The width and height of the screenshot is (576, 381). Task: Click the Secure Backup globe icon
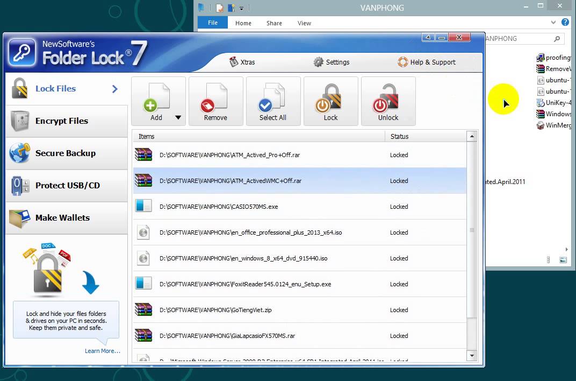20,153
